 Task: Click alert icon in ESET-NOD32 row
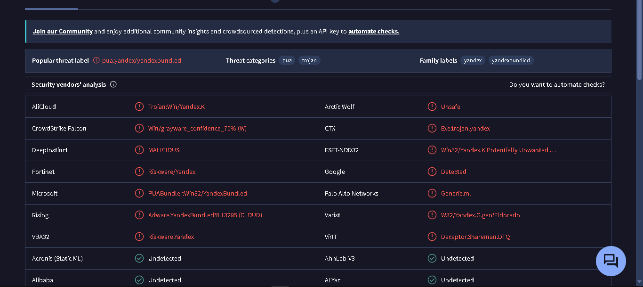pos(432,150)
